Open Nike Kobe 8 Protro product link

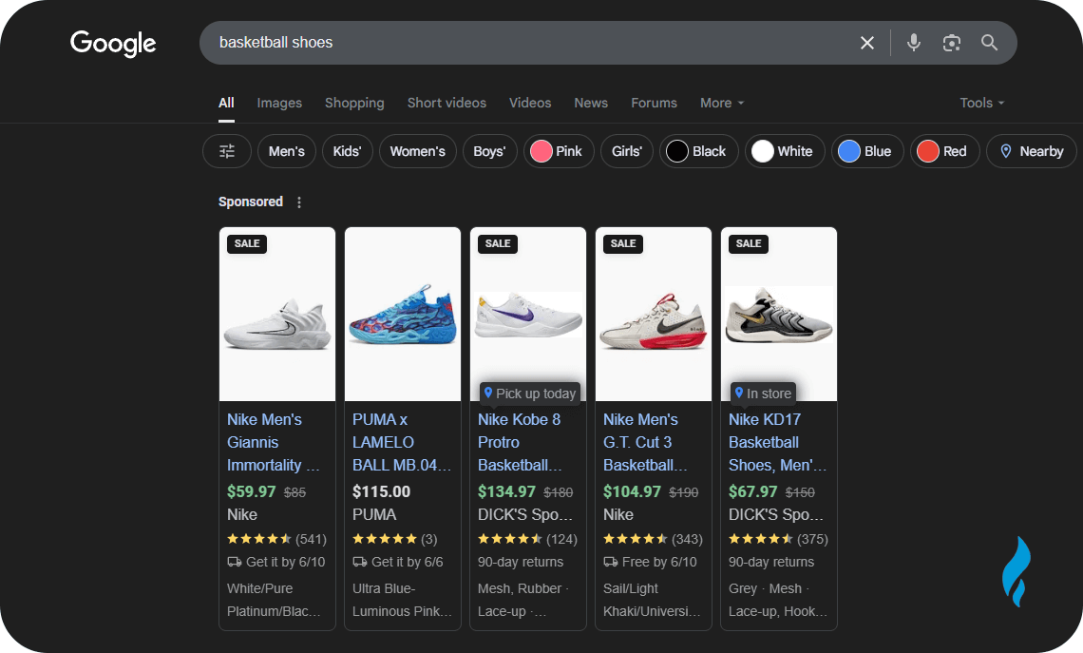[520, 442]
